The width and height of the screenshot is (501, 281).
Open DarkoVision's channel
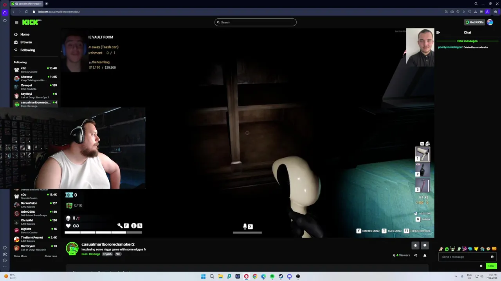[x=35, y=205]
